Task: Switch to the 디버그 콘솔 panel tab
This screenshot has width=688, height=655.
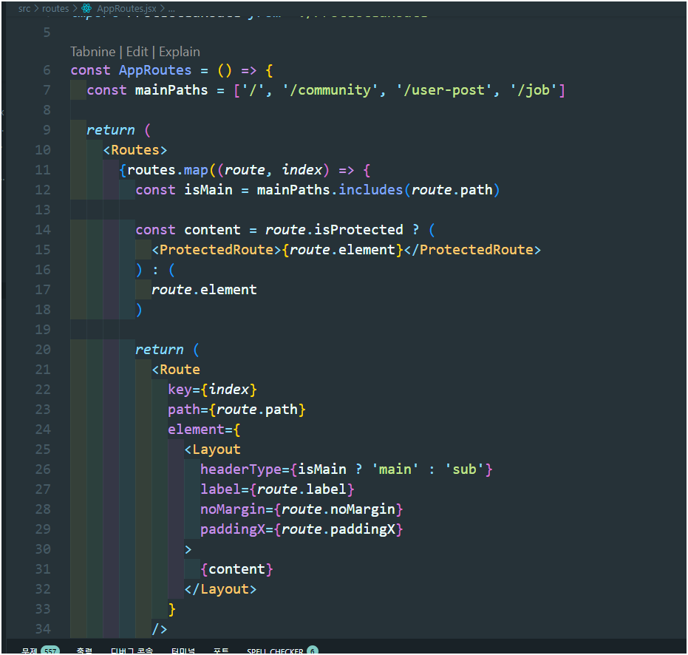Action: pyautogui.click(x=132, y=650)
